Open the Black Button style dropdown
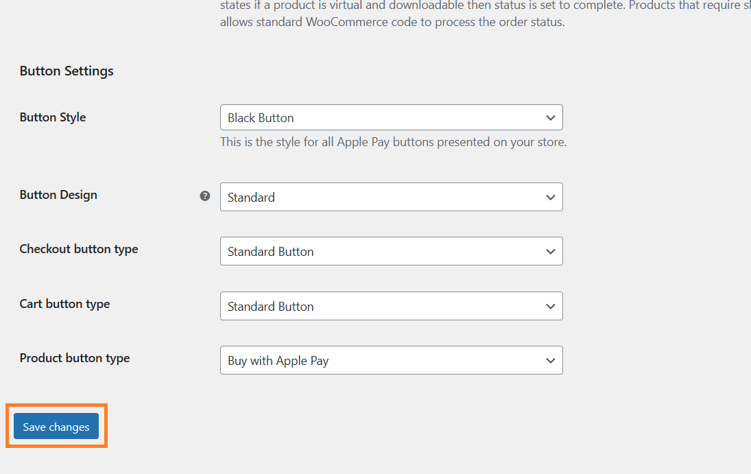 pos(392,117)
